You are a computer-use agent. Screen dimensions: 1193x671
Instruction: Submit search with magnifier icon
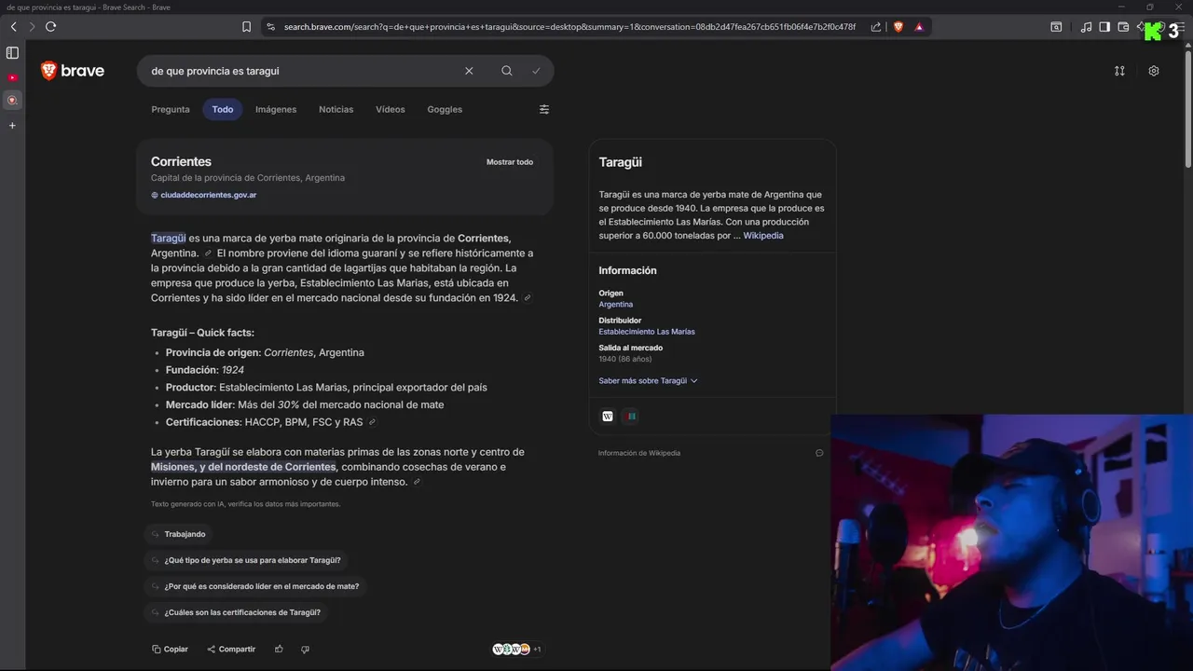[x=506, y=71]
